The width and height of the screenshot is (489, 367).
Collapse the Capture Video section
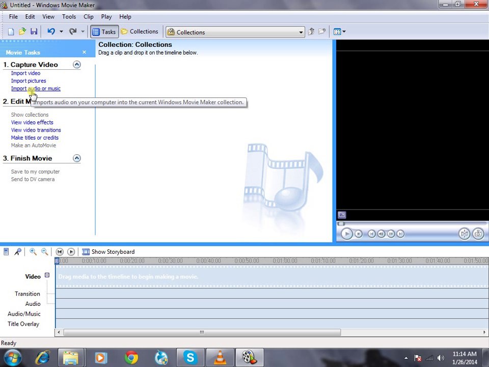click(x=77, y=65)
